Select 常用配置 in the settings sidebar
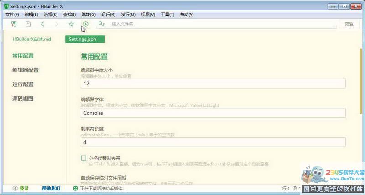The width and height of the screenshot is (365, 195). click(x=23, y=55)
